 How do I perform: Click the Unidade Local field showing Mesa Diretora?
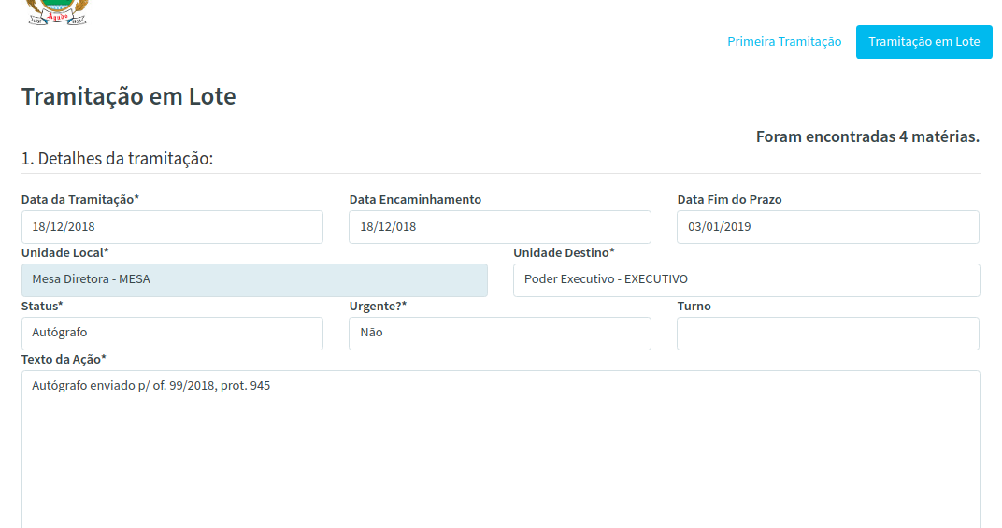(x=254, y=280)
